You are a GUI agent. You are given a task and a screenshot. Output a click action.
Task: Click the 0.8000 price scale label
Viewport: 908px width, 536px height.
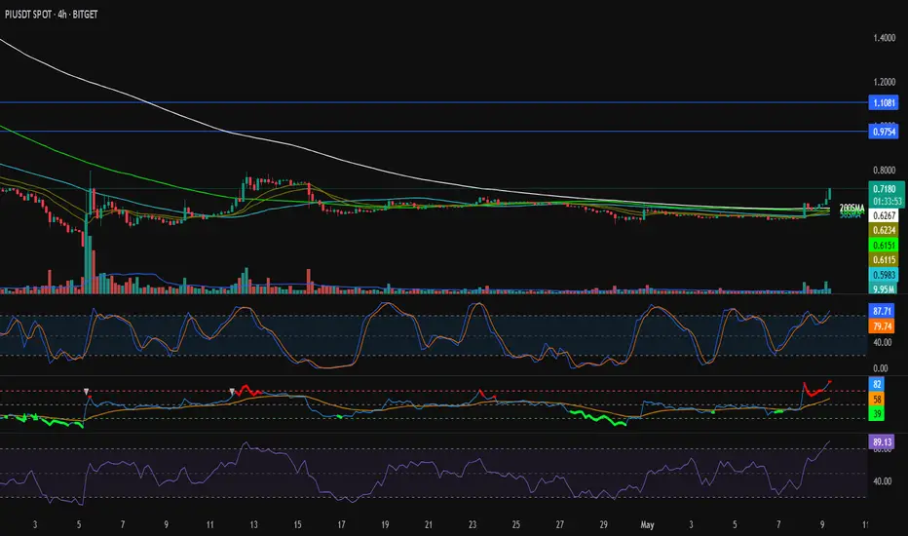[x=885, y=171]
